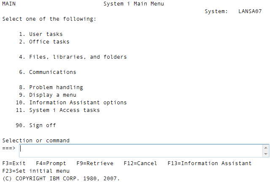Choose the Communications menu entry
This screenshot has height=182, width=272.
pyautogui.click(x=52, y=72)
